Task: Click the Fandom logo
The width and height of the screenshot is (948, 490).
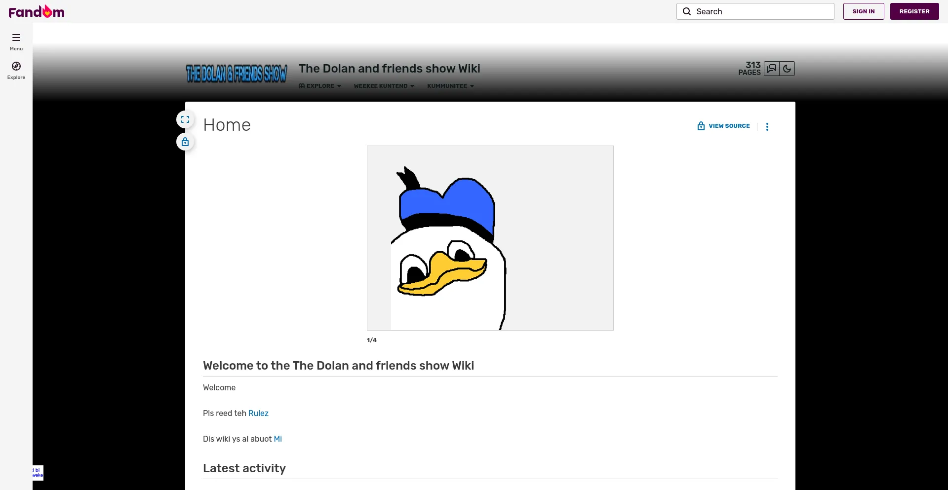Action: coord(37,11)
